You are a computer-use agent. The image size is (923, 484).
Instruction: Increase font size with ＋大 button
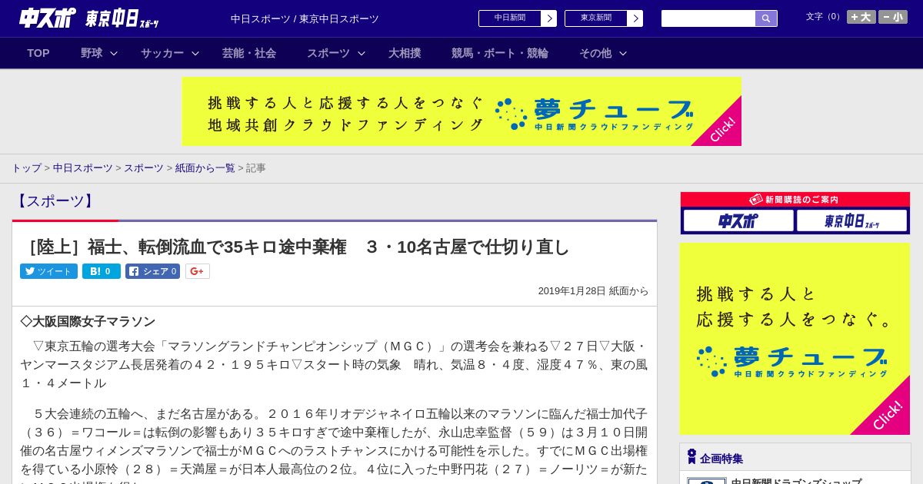tap(861, 17)
